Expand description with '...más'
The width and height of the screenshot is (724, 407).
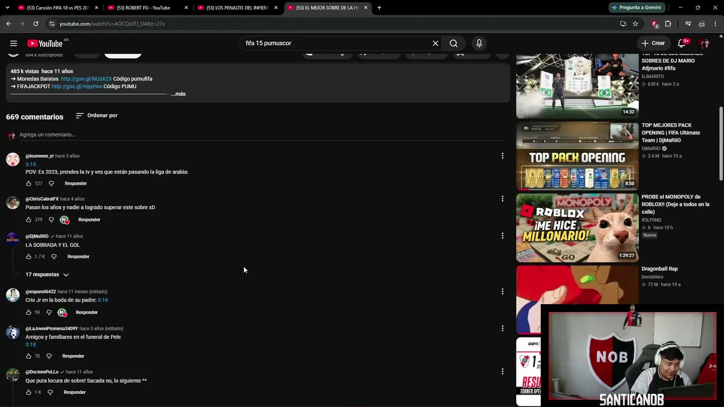179,94
